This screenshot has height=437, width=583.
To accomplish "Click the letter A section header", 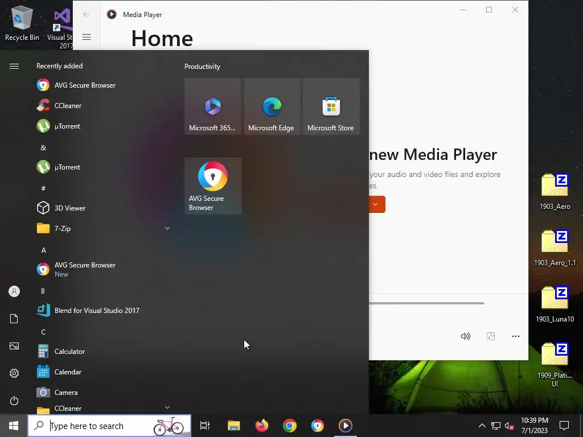I will [x=43, y=250].
